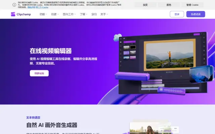
Task: Open the 隐私声明 privacy statement link
Action: coord(31,7)
